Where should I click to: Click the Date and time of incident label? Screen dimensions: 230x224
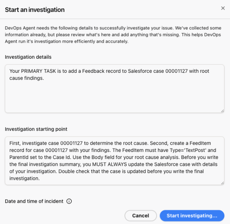[34, 201]
